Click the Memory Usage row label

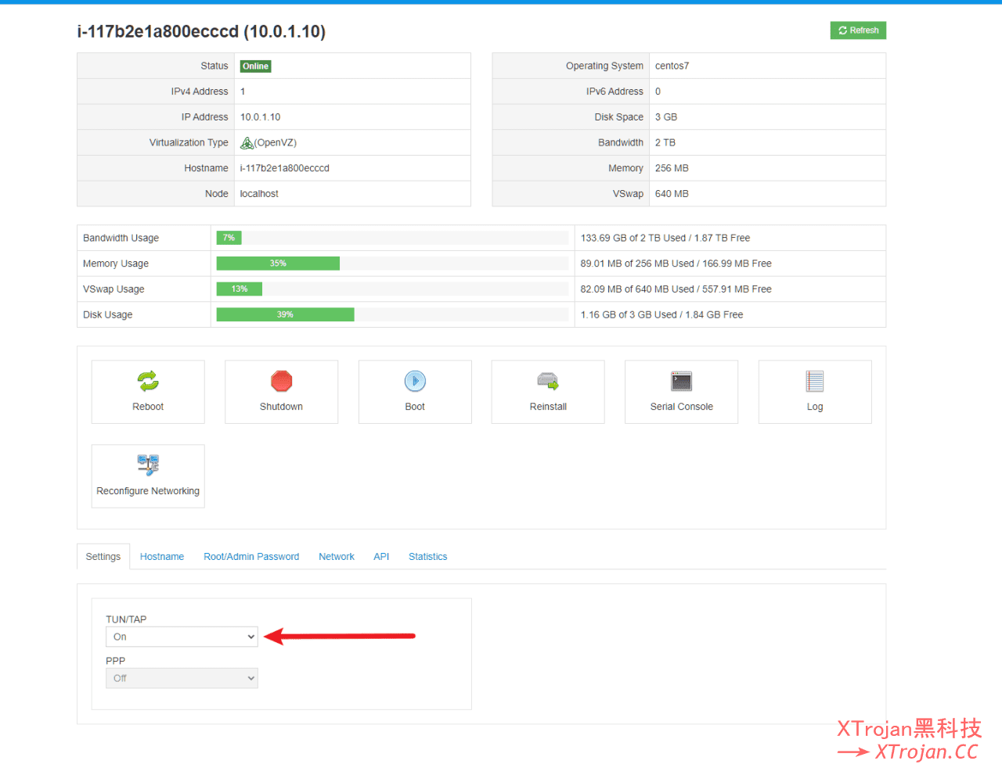coord(116,264)
